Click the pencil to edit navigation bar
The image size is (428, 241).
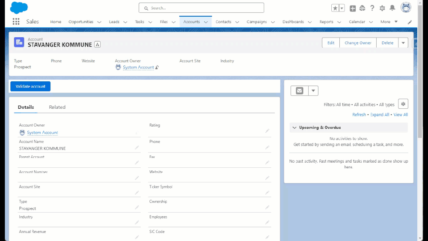pos(410,22)
